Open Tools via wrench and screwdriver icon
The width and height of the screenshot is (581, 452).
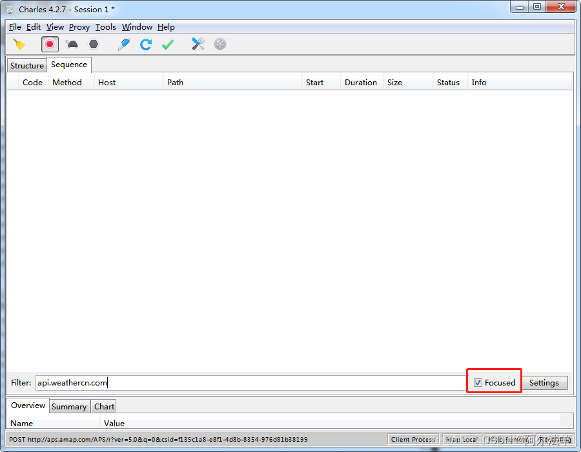[x=198, y=44]
